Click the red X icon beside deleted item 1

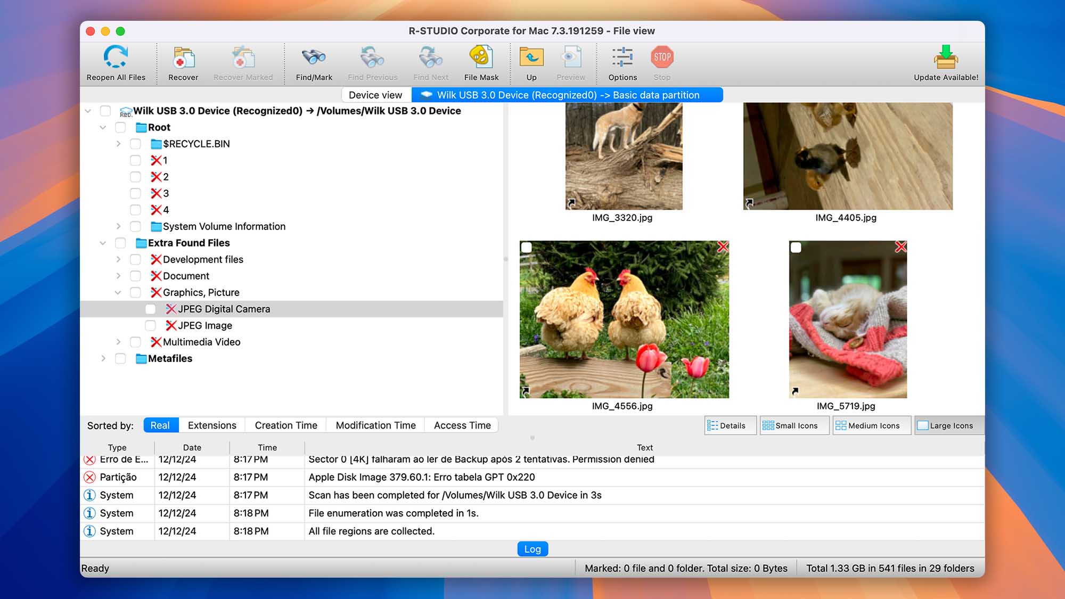[155, 160]
